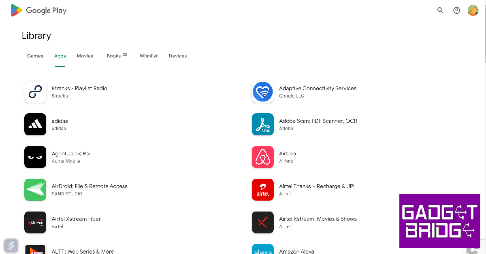Switch to the Movies tab

coord(85,56)
